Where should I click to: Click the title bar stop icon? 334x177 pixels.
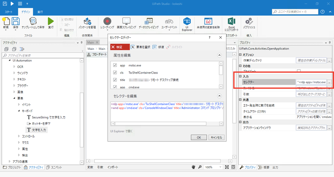pos(20,4)
